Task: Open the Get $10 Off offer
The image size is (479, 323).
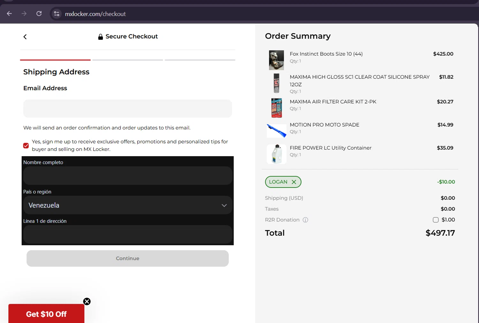Action: tap(46, 314)
